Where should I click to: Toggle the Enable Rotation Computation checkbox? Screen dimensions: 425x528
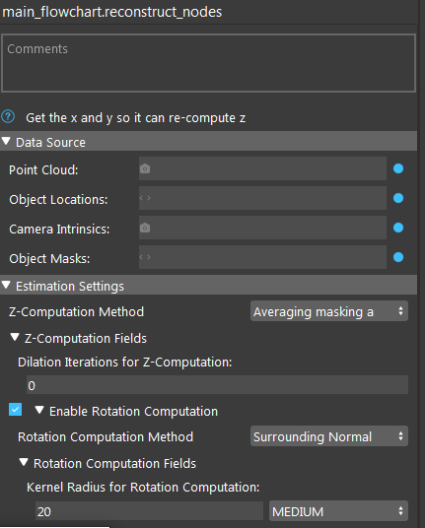pyautogui.click(x=15, y=410)
